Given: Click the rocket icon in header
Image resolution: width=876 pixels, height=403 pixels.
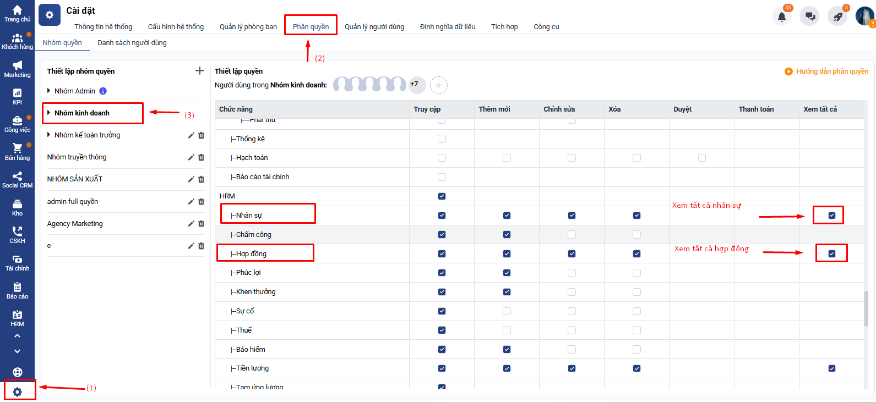Looking at the screenshot, I should coord(837,16).
